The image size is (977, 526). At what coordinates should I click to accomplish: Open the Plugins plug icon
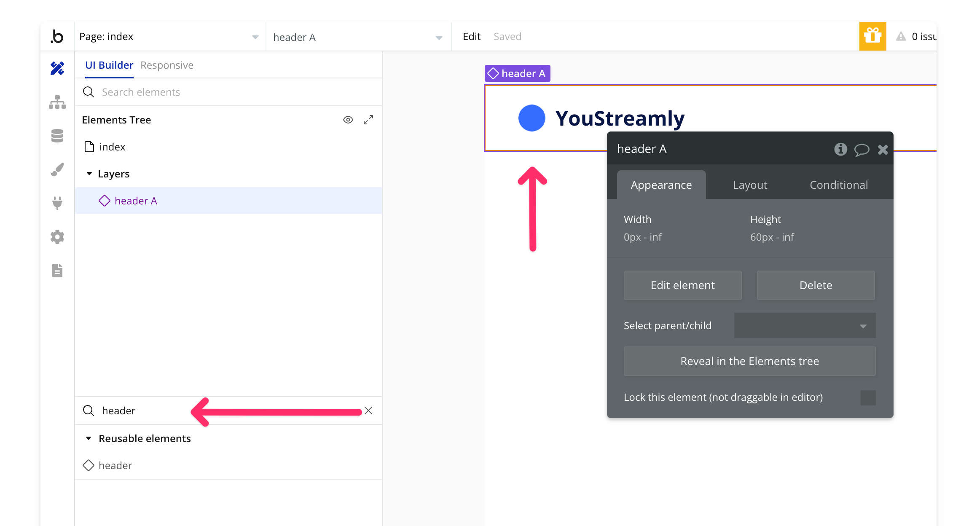(x=57, y=203)
